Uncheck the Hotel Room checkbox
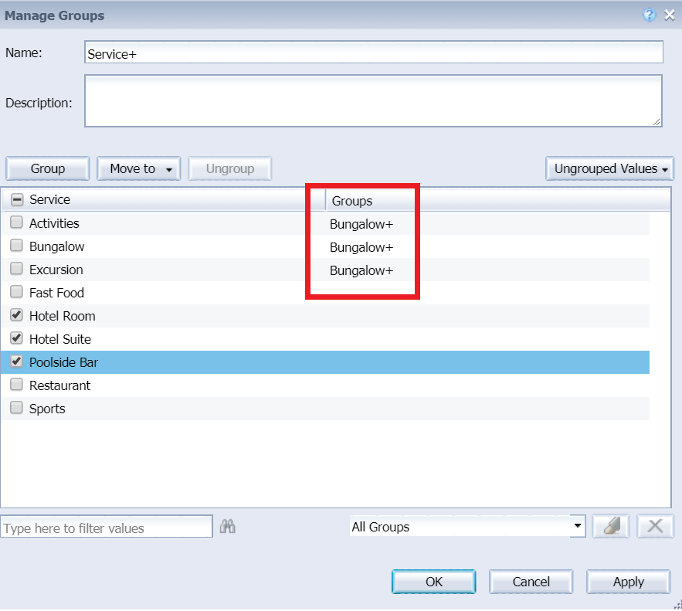 coord(16,316)
